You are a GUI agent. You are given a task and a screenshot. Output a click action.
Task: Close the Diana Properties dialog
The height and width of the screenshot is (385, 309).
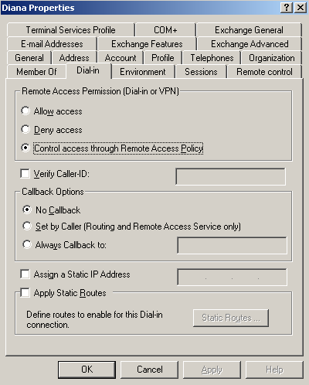[x=301, y=8]
